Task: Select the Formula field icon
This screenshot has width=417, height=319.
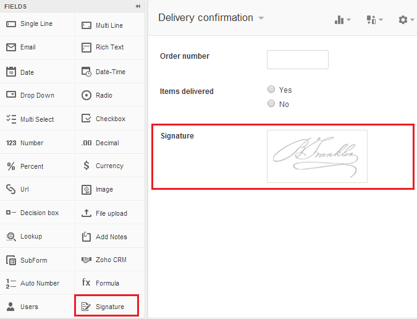Action: coord(86,283)
